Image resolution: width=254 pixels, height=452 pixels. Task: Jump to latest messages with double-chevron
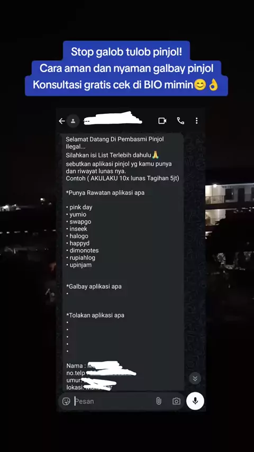(195, 378)
